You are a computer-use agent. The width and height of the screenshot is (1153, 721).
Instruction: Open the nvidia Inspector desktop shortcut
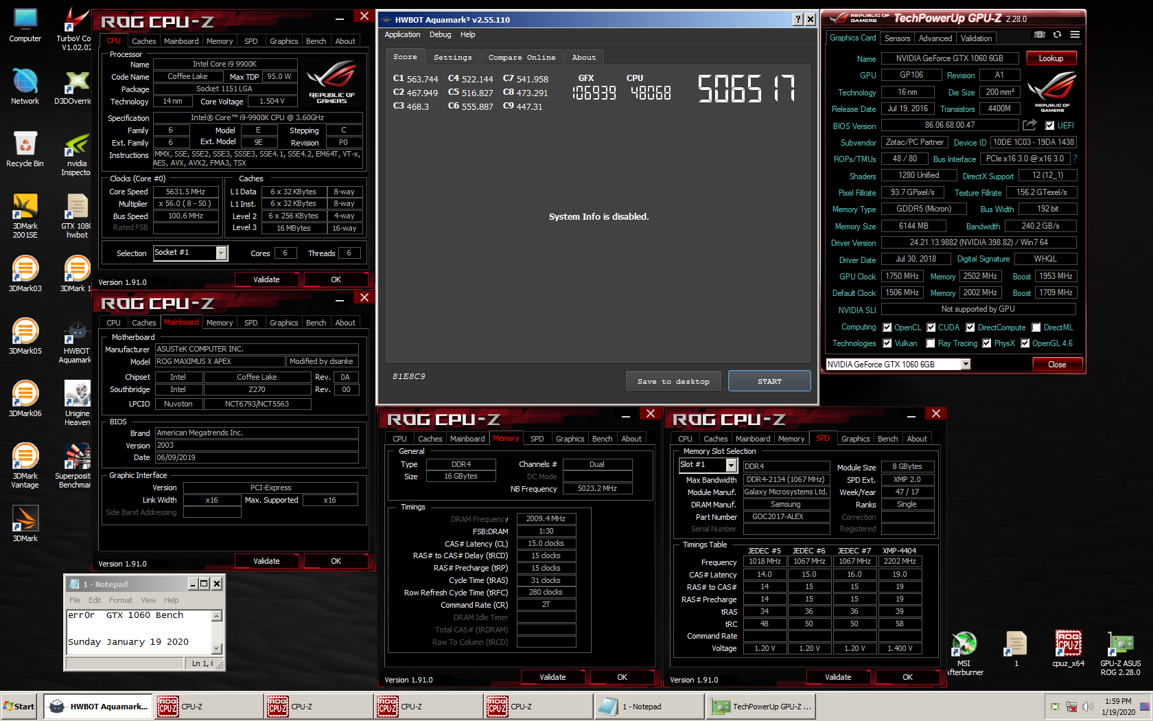click(75, 154)
